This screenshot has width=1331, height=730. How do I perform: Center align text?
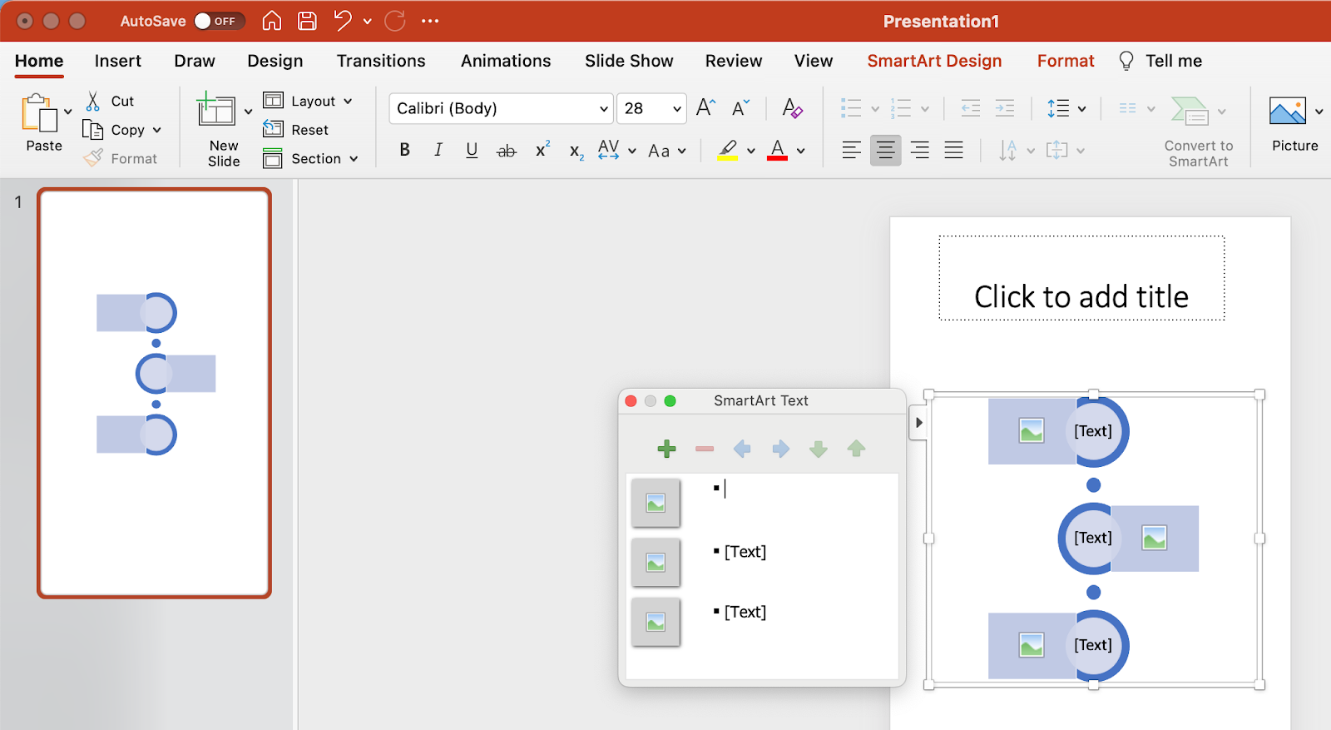[x=885, y=150]
